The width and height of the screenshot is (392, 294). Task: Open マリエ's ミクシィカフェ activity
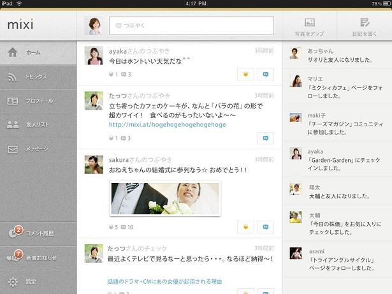coord(337,87)
